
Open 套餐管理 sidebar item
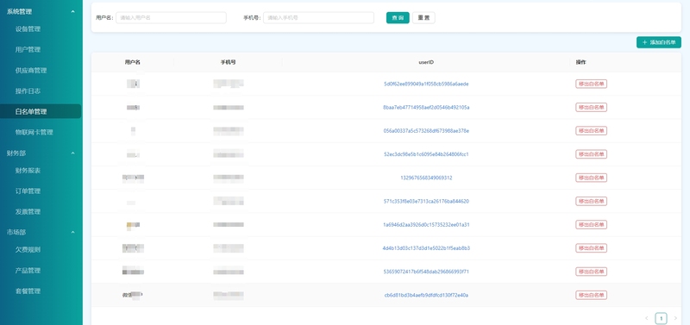pos(28,291)
